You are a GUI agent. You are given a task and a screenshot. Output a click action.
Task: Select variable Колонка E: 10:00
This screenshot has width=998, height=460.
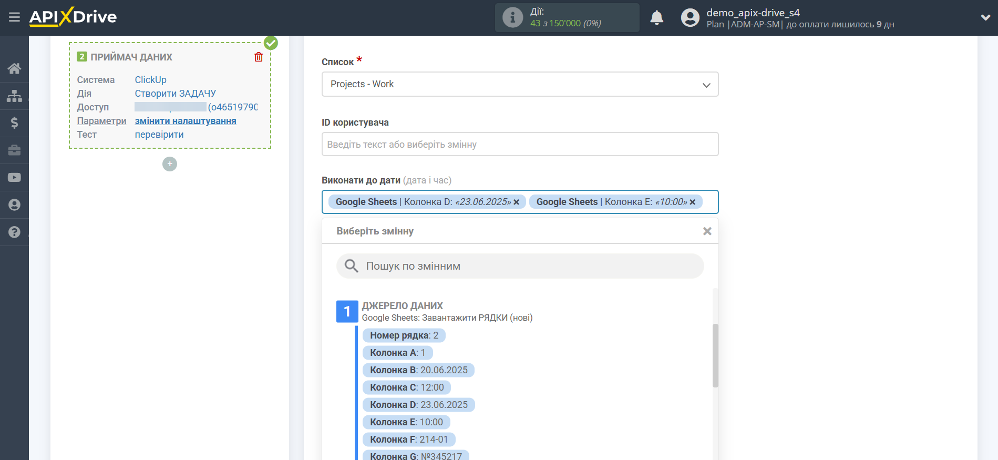tap(406, 422)
